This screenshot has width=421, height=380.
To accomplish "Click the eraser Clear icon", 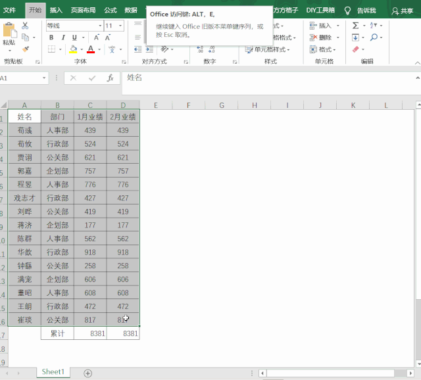I will [355, 49].
